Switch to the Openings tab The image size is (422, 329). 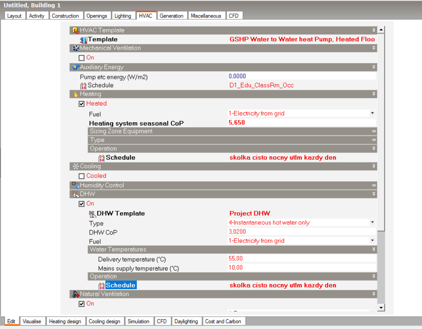tap(97, 16)
